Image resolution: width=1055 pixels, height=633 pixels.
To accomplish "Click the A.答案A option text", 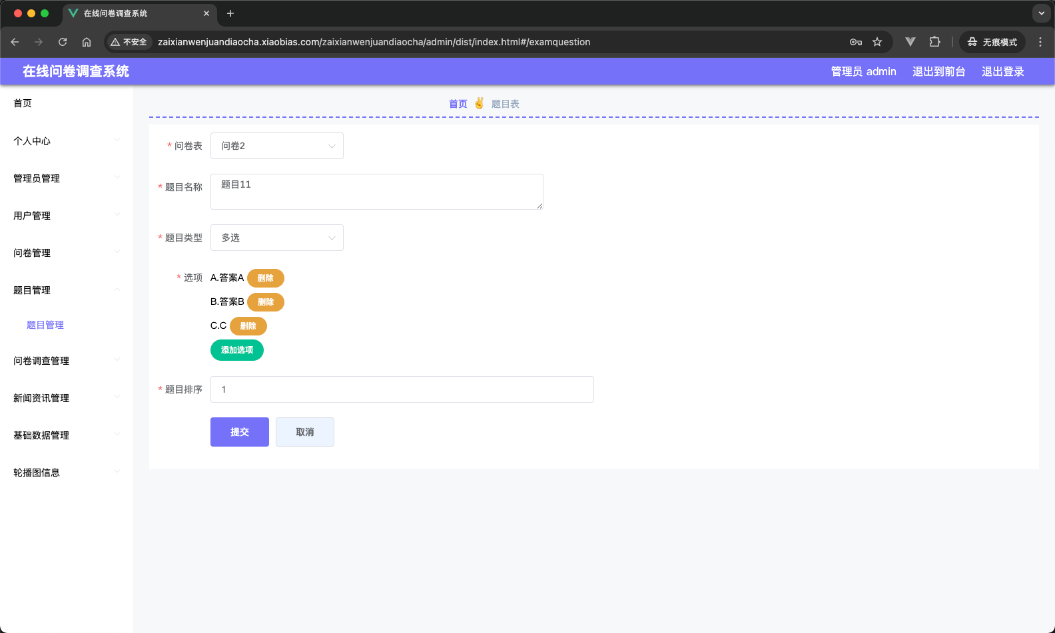I will (x=227, y=278).
